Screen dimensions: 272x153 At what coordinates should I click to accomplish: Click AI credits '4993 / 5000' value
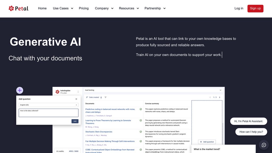(74, 151)
